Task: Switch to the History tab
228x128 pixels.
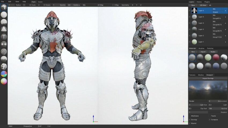Action: click(199, 2)
